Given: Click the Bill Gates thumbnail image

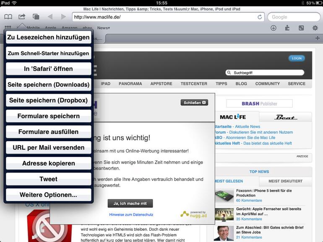Looking at the screenshot, I should (224, 233).
